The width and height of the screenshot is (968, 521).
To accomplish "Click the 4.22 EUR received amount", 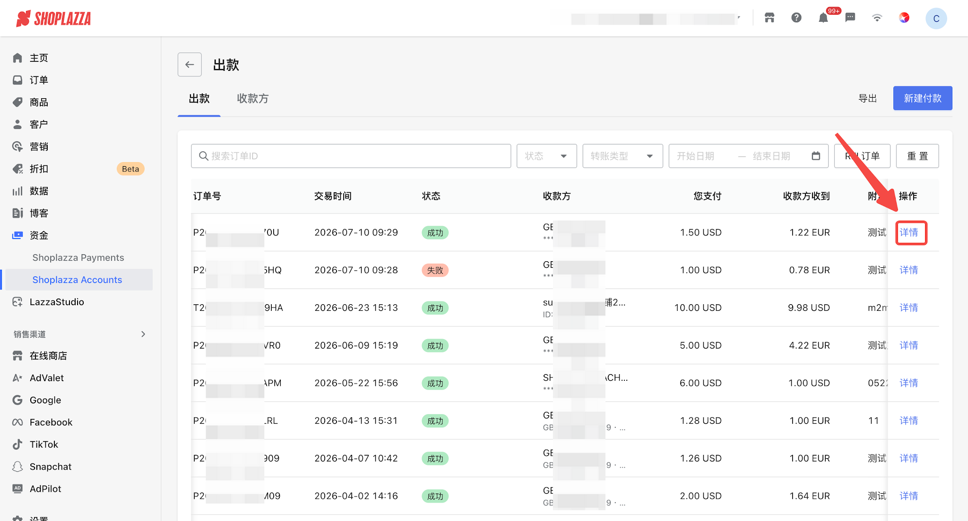I will (810, 345).
